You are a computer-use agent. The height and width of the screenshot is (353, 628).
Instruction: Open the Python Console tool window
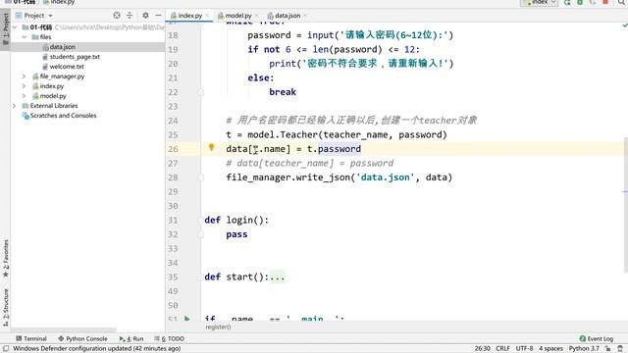82,338
